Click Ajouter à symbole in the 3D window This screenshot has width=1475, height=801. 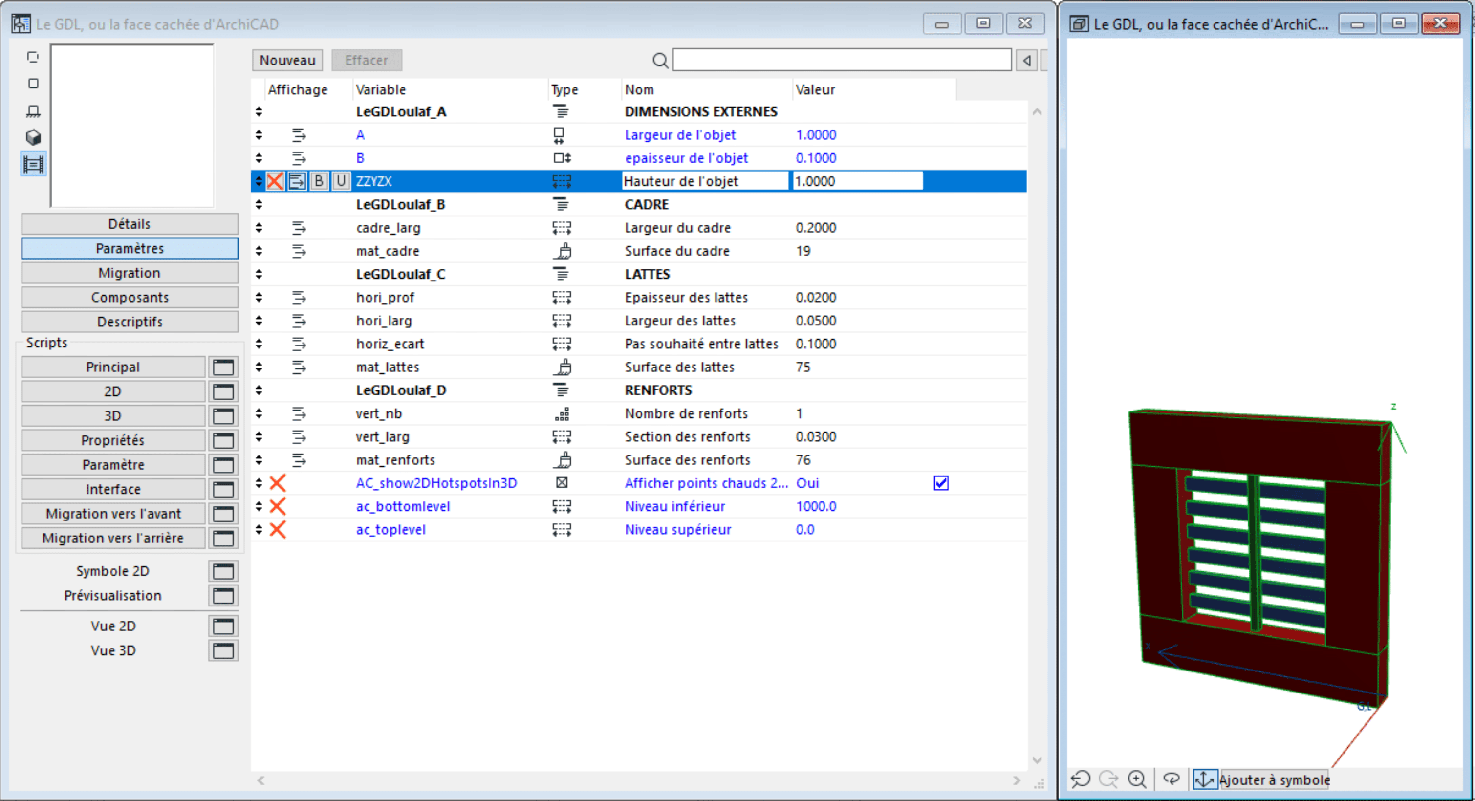click(x=1274, y=780)
